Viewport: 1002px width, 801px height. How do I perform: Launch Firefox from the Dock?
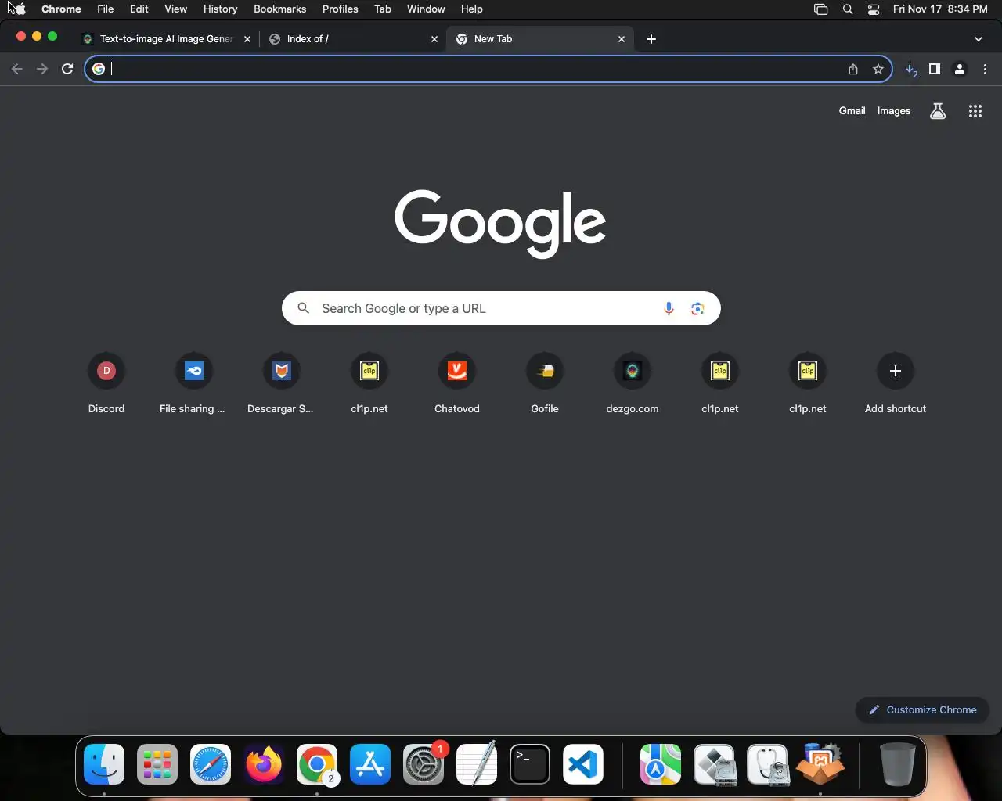tap(264, 764)
